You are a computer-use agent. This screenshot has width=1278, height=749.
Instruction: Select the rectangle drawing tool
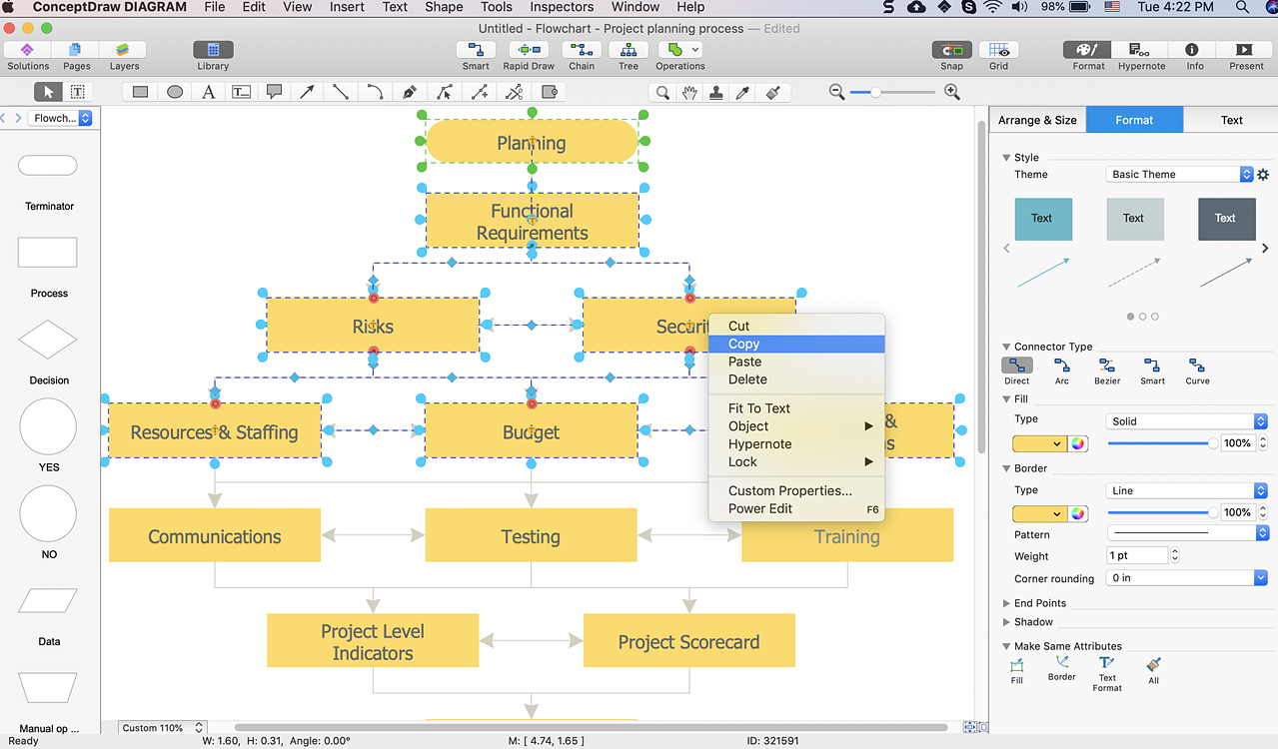[141, 92]
